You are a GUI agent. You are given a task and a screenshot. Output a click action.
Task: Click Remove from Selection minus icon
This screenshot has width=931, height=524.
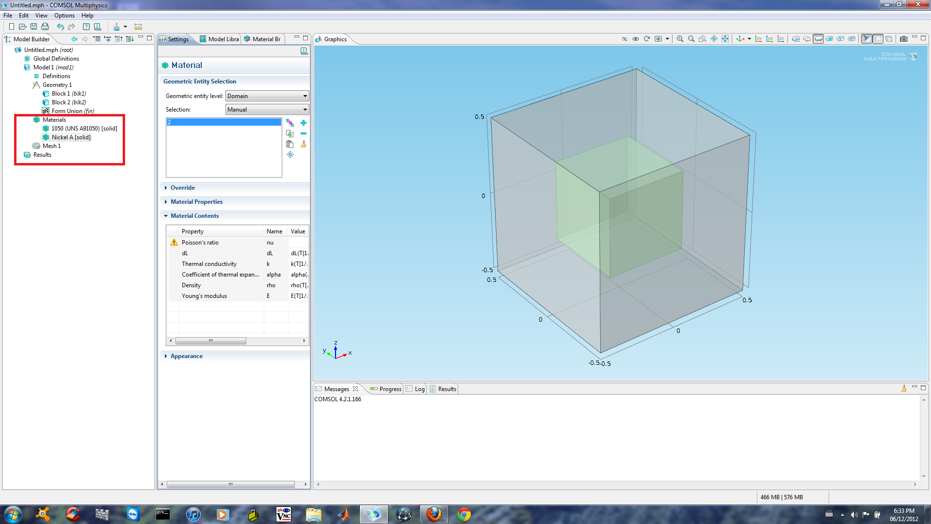click(304, 133)
